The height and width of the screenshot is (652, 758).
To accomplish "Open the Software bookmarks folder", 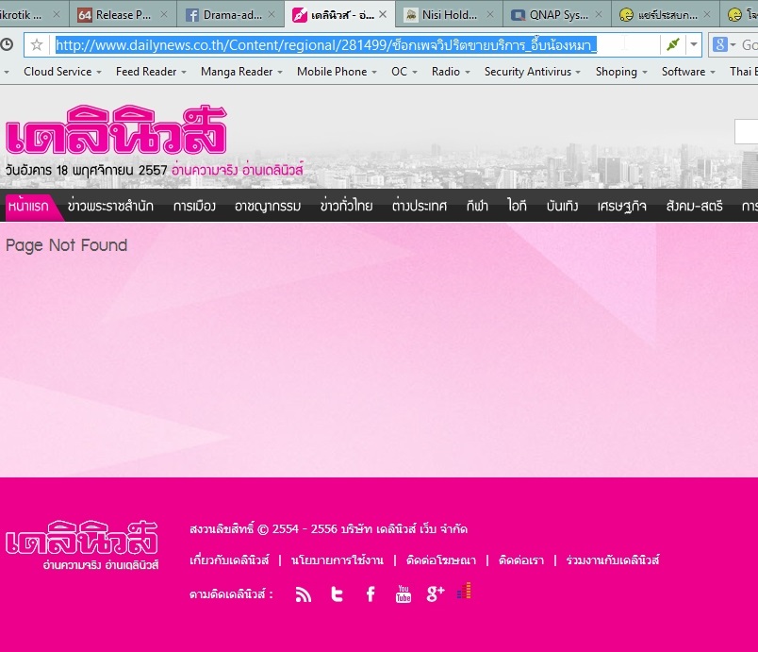I will [688, 72].
